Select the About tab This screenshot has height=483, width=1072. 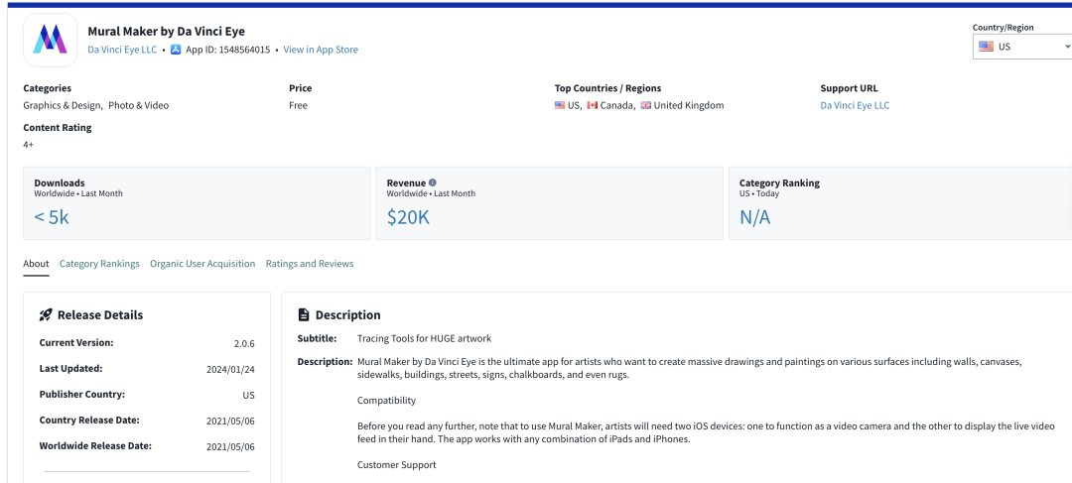pyautogui.click(x=37, y=264)
